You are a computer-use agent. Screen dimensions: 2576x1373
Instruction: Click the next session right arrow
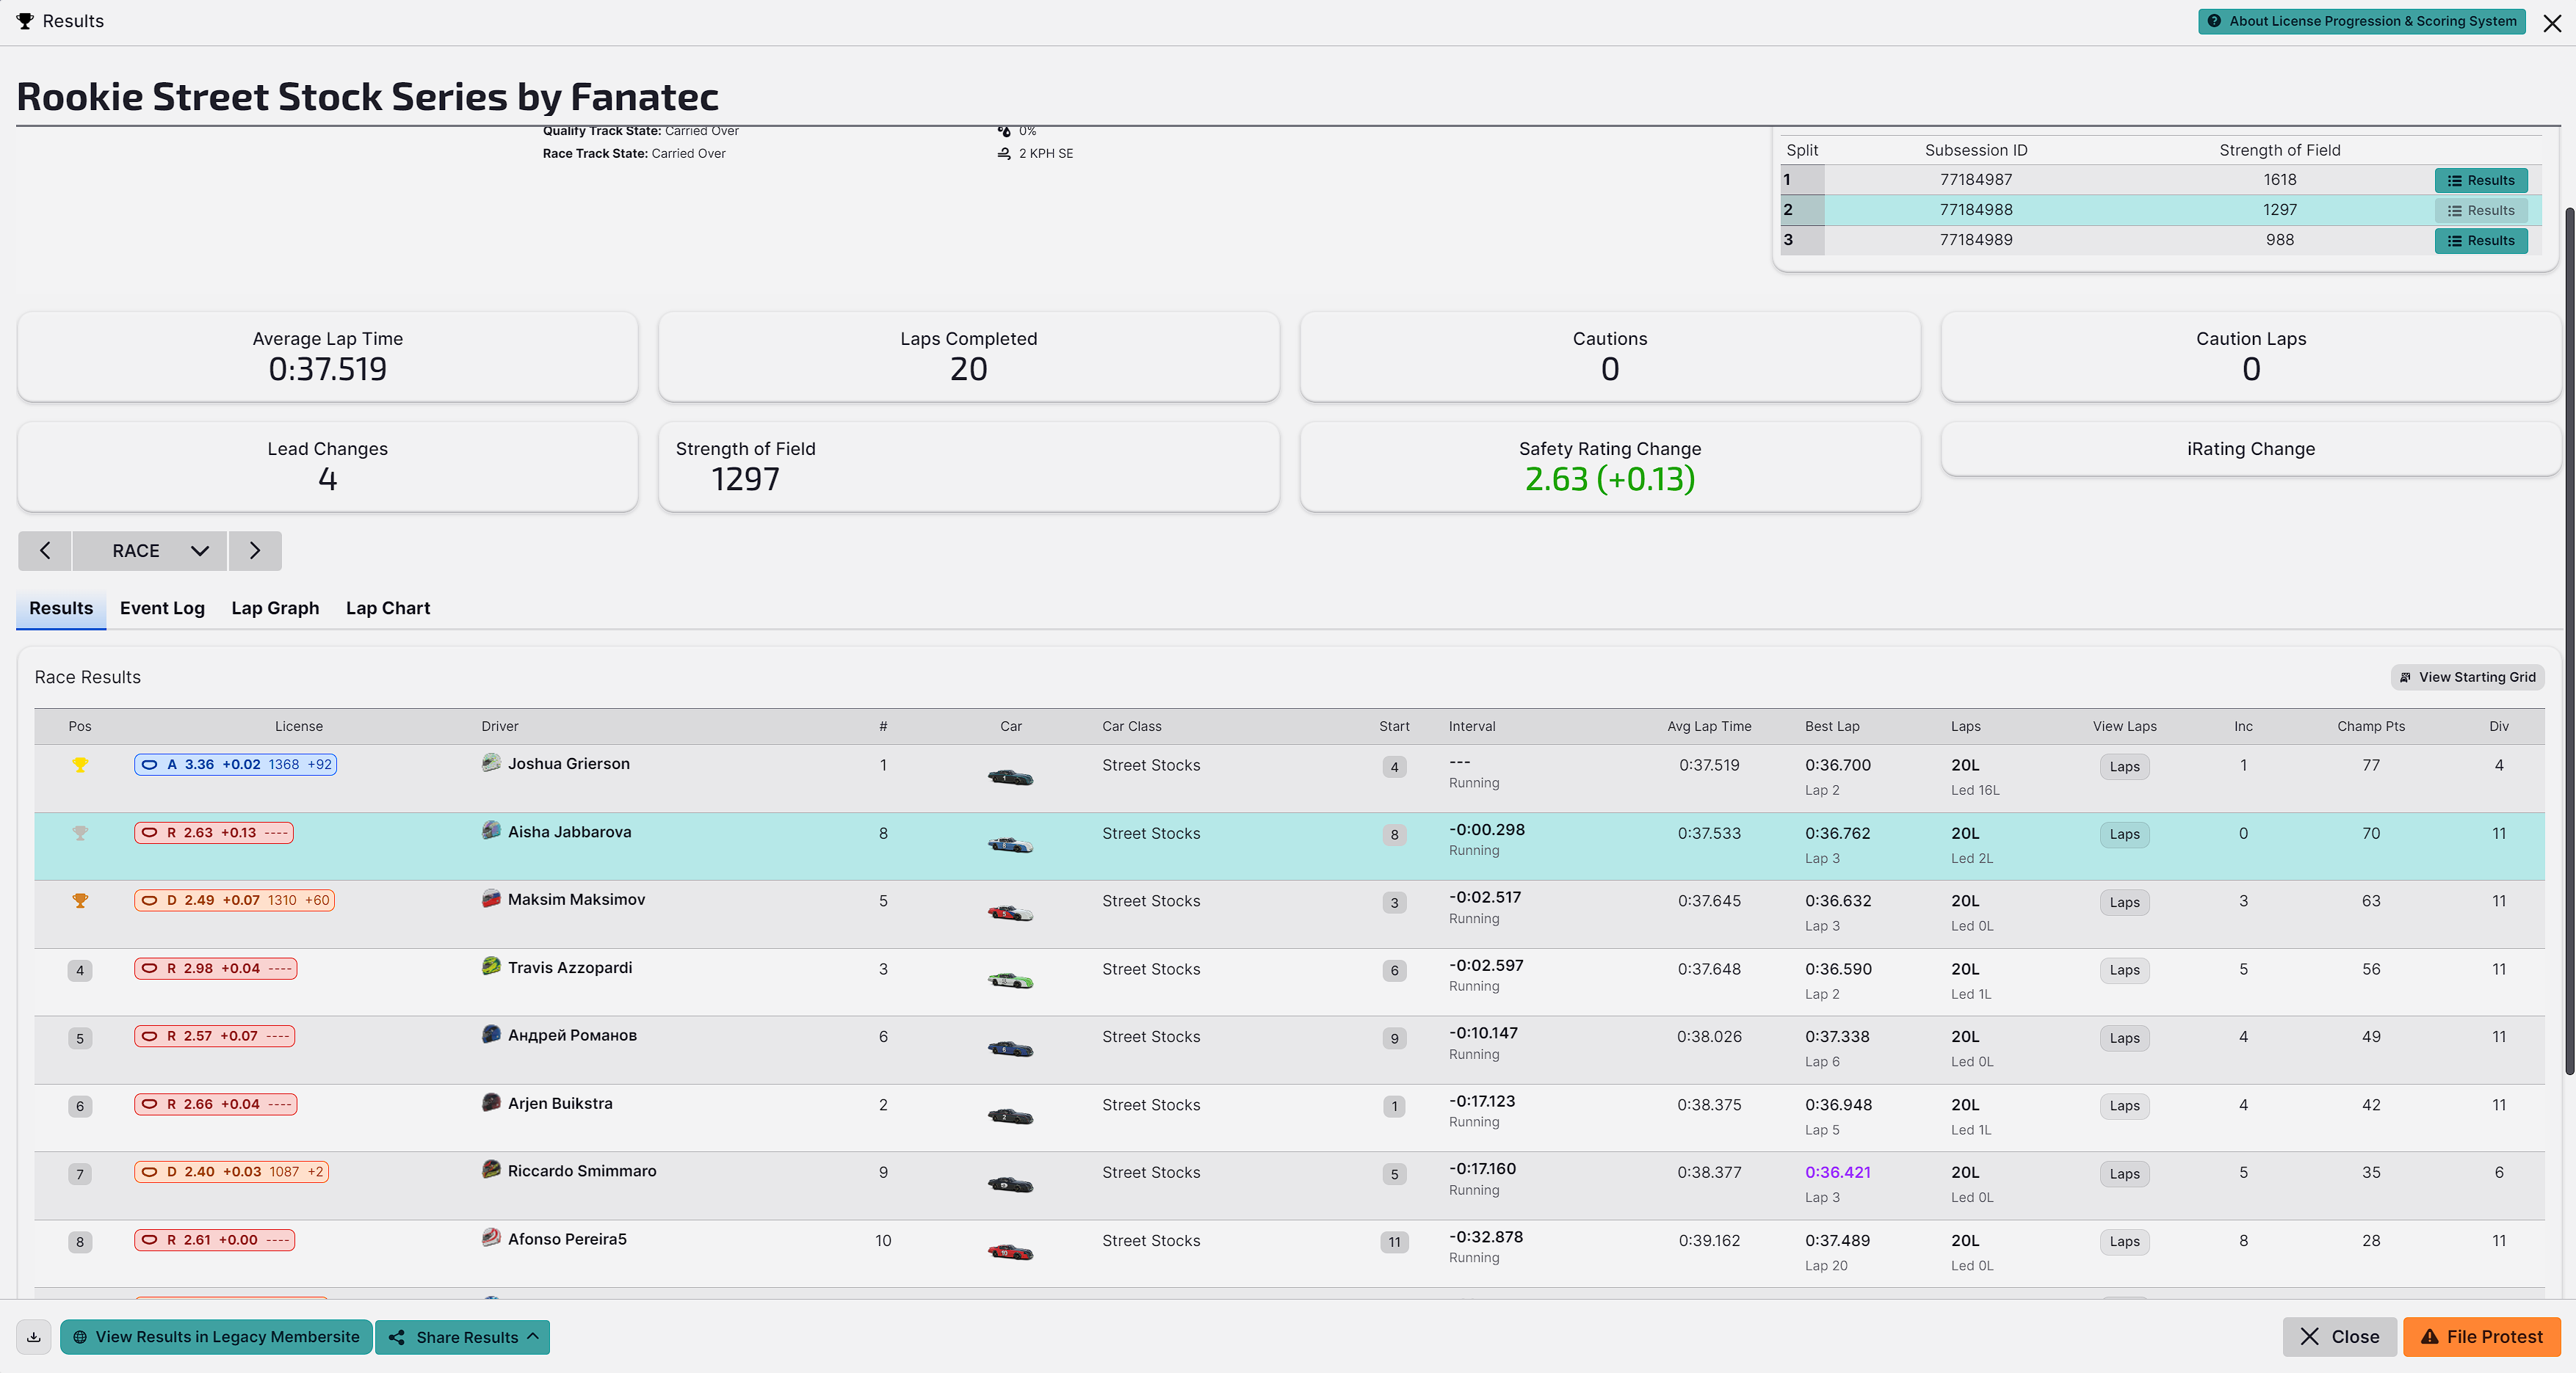click(255, 550)
